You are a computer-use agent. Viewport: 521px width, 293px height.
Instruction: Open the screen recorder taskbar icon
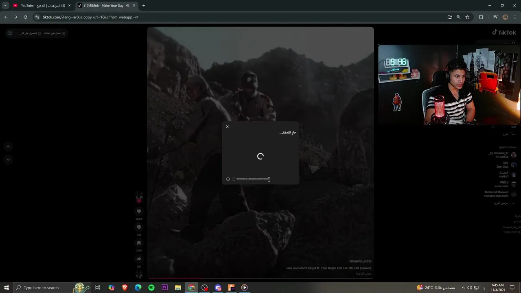(205, 288)
